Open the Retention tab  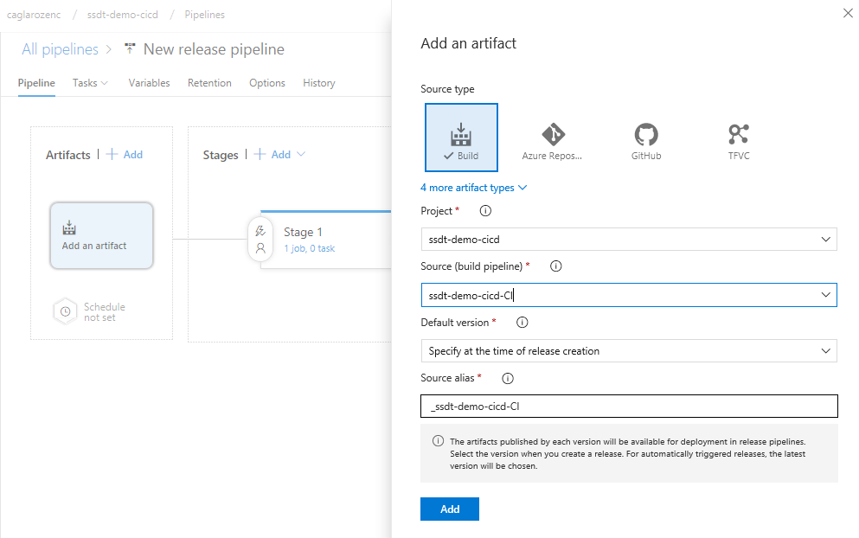[209, 83]
